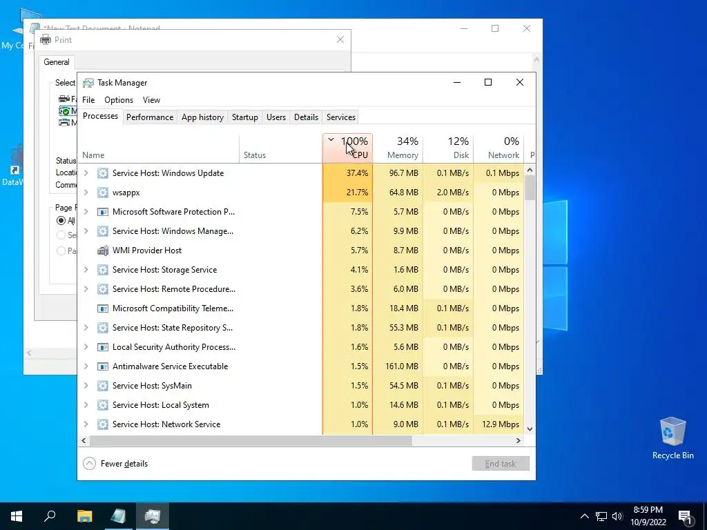707x530 pixels.
Task: Expand Service Host: Windows Update row
Action: (86, 173)
